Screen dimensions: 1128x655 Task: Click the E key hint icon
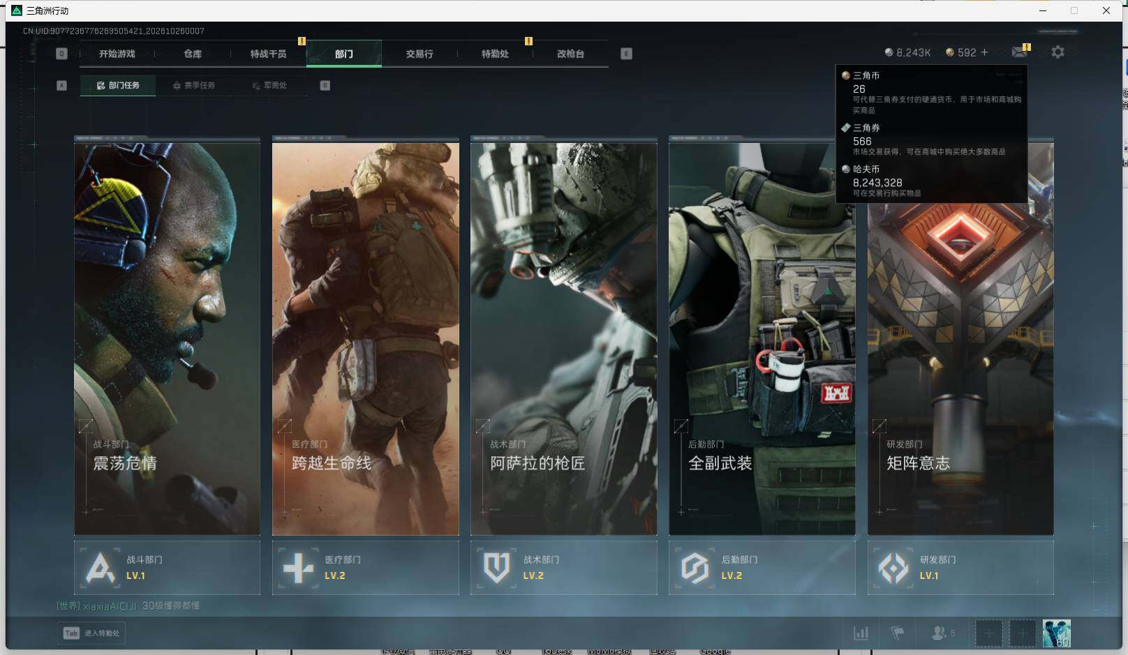pos(626,54)
